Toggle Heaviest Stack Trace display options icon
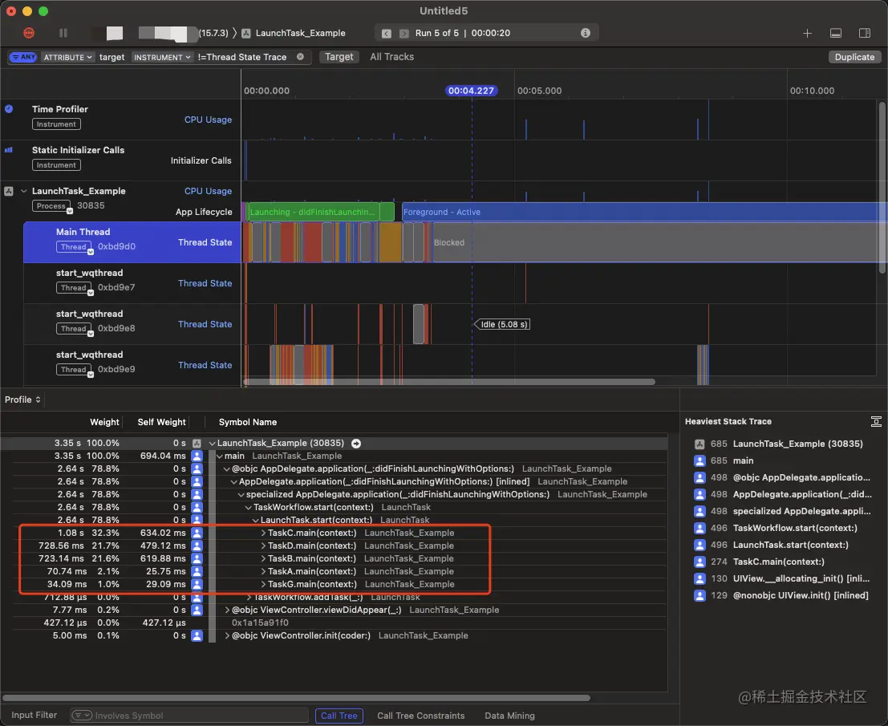The height and width of the screenshot is (726, 888). 875,421
